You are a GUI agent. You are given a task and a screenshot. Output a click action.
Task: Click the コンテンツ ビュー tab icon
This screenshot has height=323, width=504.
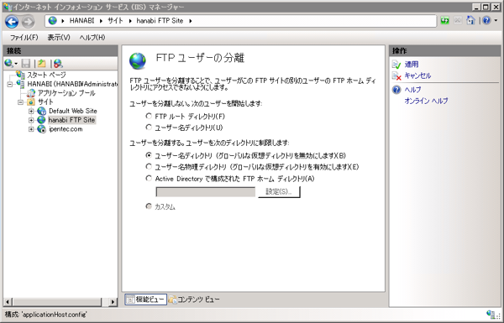pyautogui.click(x=172, y=300)
